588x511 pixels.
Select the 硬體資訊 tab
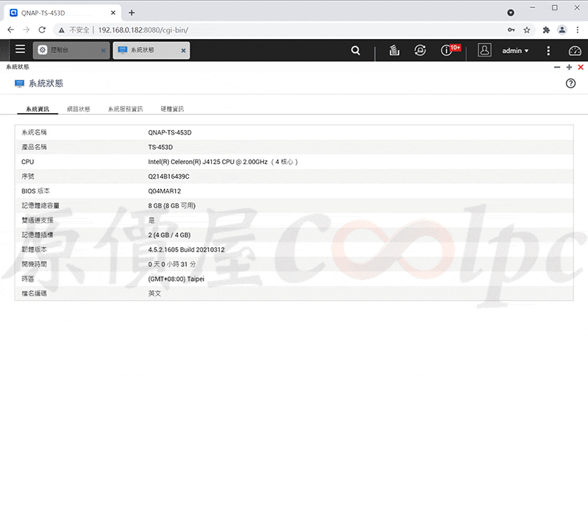click(x=172, y=109)
